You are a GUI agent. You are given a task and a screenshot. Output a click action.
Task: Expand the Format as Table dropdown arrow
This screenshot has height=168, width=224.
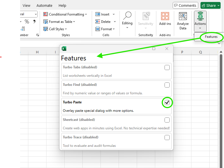click(x=74, y=22)
